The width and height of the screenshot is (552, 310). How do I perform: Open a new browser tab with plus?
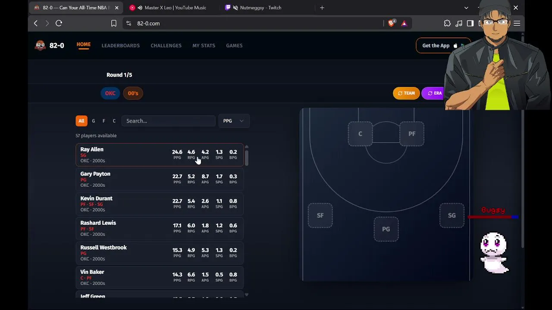point(322,8)
